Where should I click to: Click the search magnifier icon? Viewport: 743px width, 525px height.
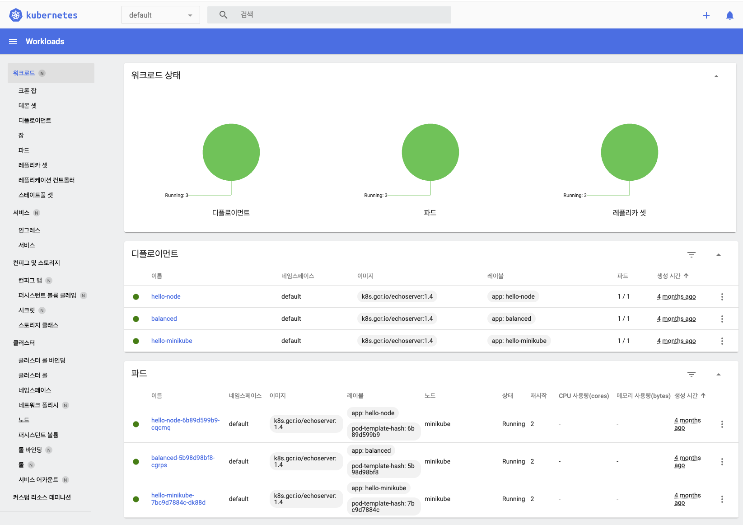point(223,15)
